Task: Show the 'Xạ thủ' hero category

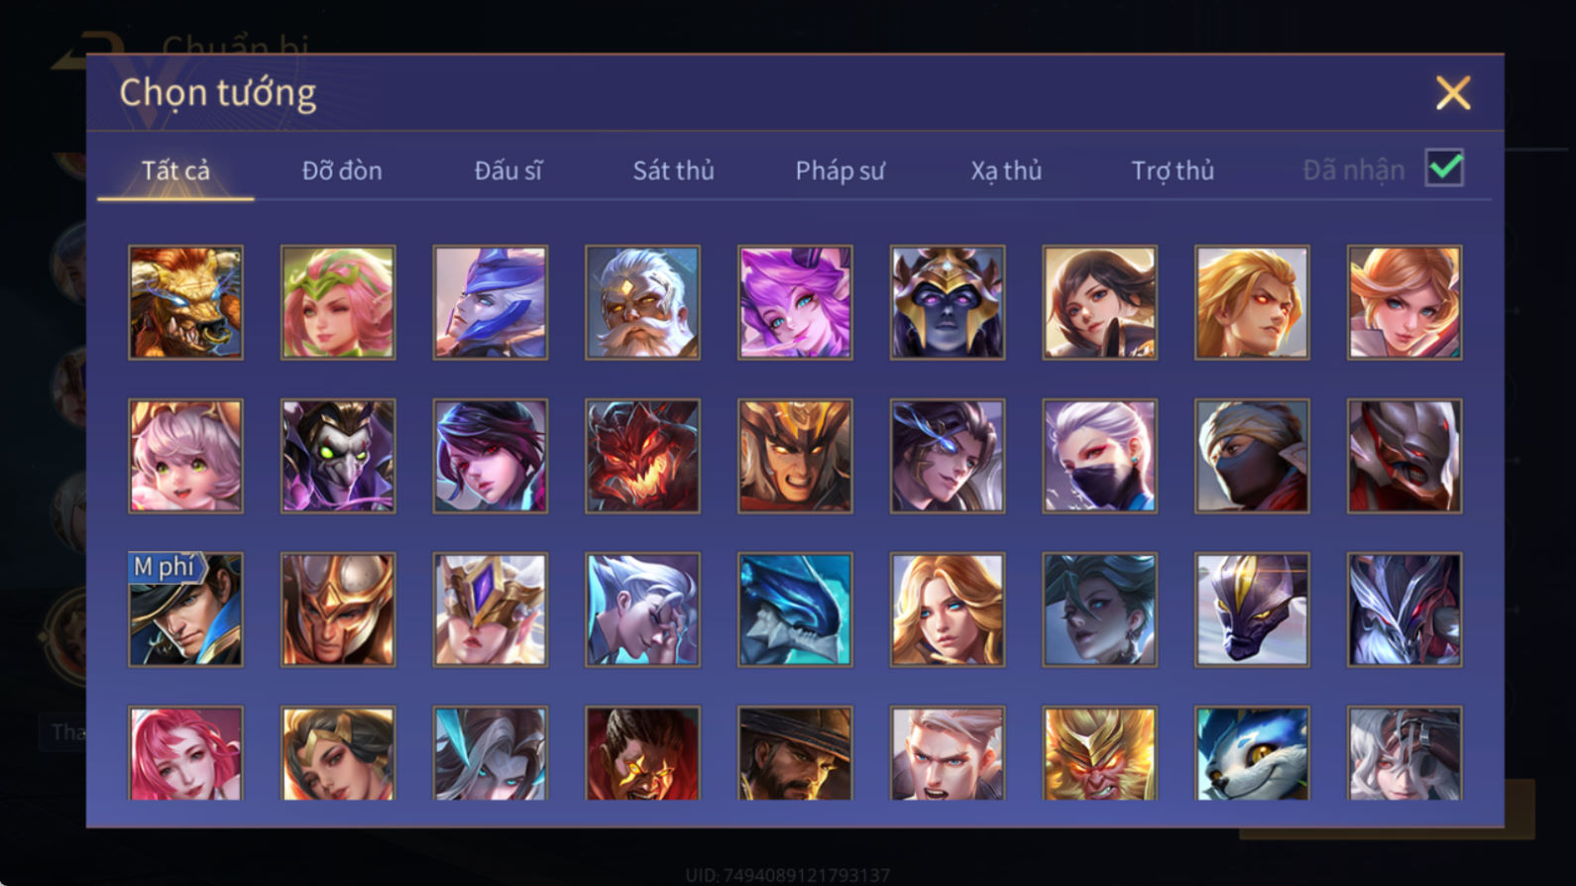Action: pos(1006,170)
